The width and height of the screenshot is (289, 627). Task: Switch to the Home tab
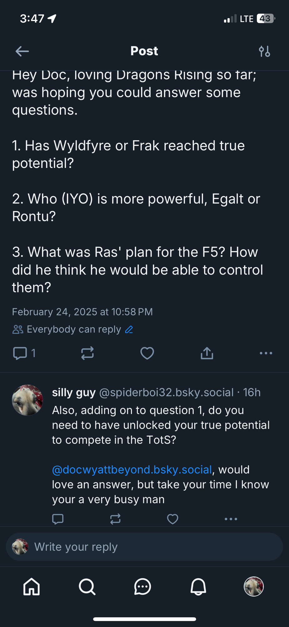(x=32, y=586)
